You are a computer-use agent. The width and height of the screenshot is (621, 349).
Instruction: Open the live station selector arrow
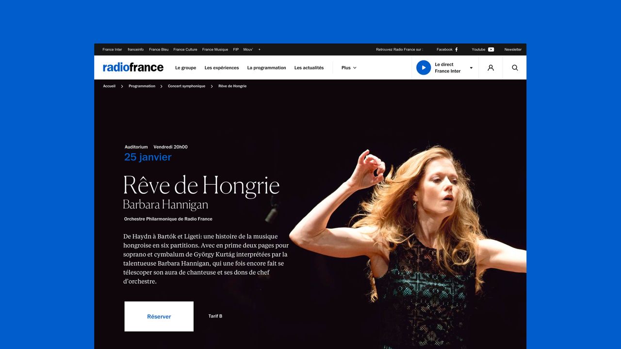click(471, 68)
